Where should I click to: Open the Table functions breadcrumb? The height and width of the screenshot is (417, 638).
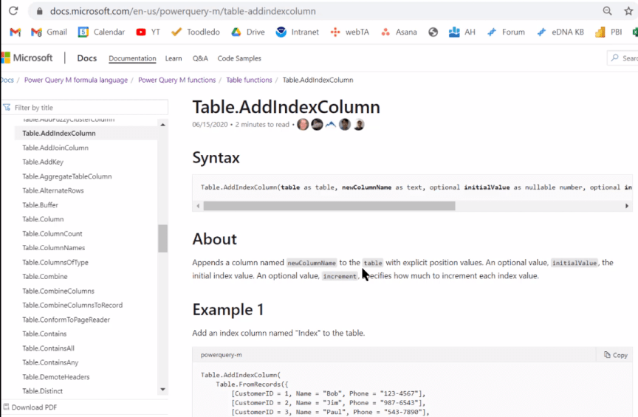point(249,80)
